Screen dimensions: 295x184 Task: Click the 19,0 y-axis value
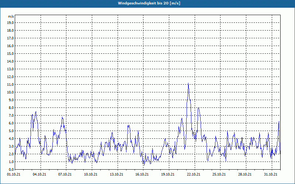coord(11,22)
